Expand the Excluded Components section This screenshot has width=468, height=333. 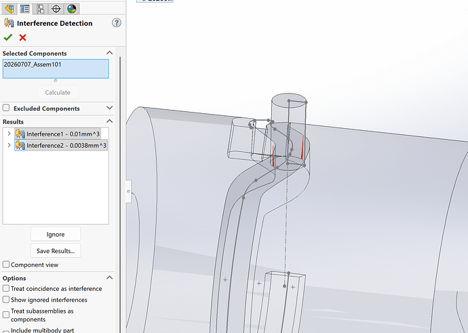[109, 108]
